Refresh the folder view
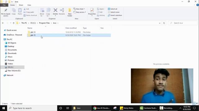This screenshot has width=199, height=111. click(x=164, y=23)
